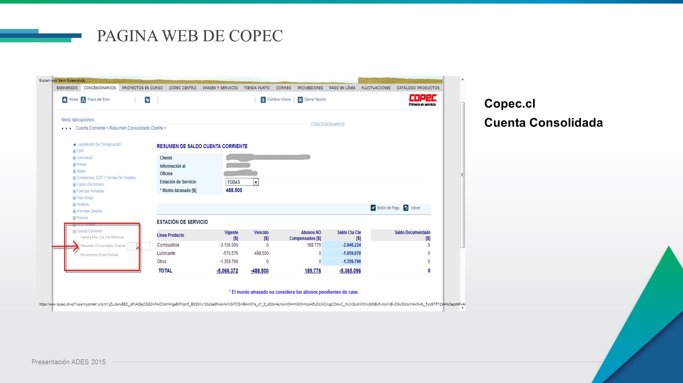The width and height of the screenshot is (683, 383).
Task: Click total Vigente value -5.066.372
Action: 227,271
